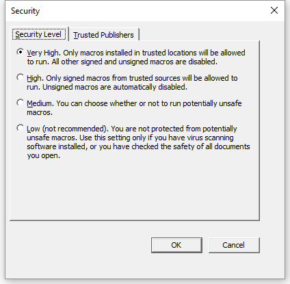Click 'unsafe macros. Use this setting' line
This screenshot has width=290, height=284.
(x=130, y=138)
